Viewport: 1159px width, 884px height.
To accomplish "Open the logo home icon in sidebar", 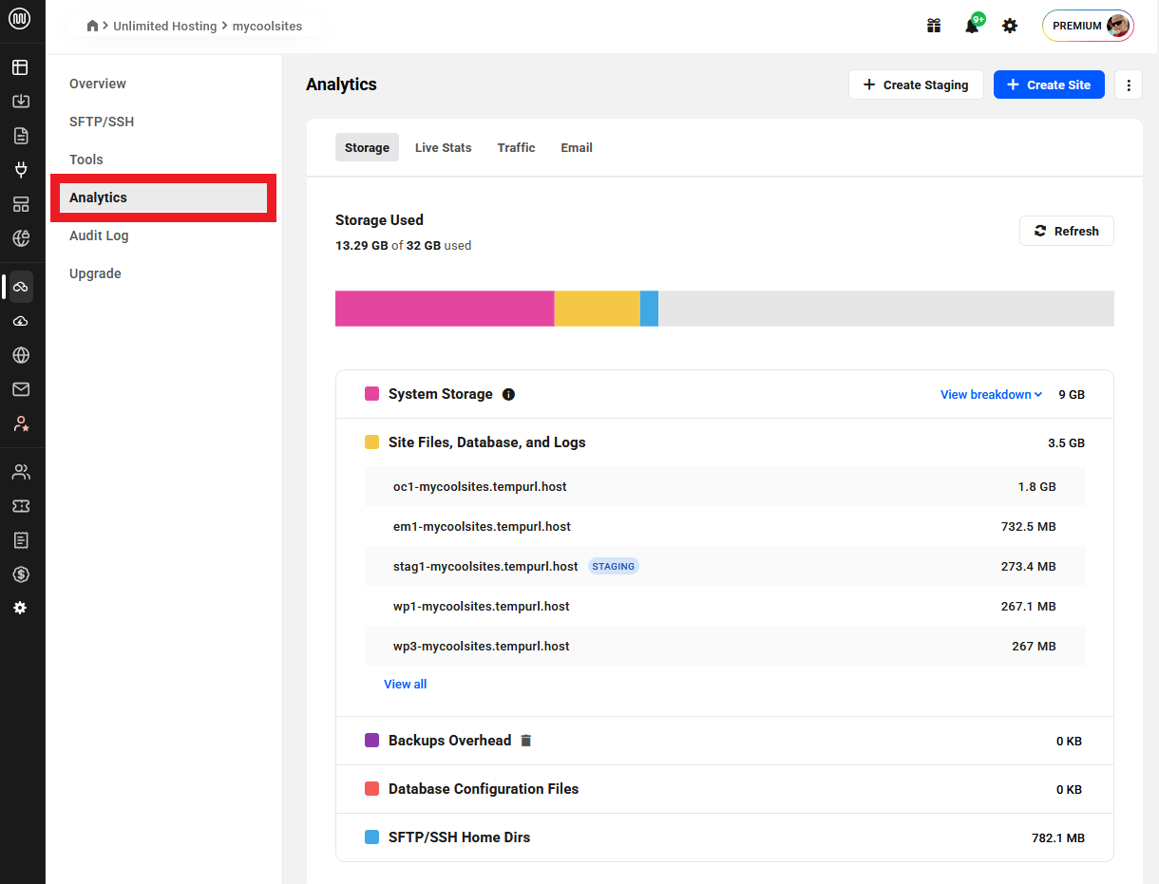I will click(x=20, y=20).
